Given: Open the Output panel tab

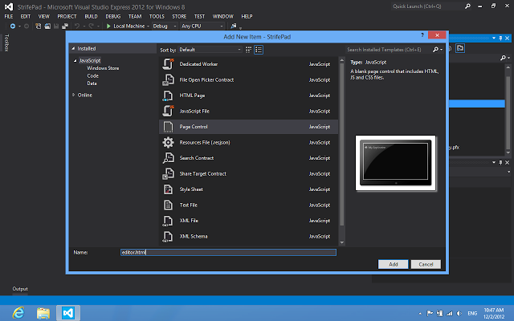Looking at the screenshot, I should point(20,289).
